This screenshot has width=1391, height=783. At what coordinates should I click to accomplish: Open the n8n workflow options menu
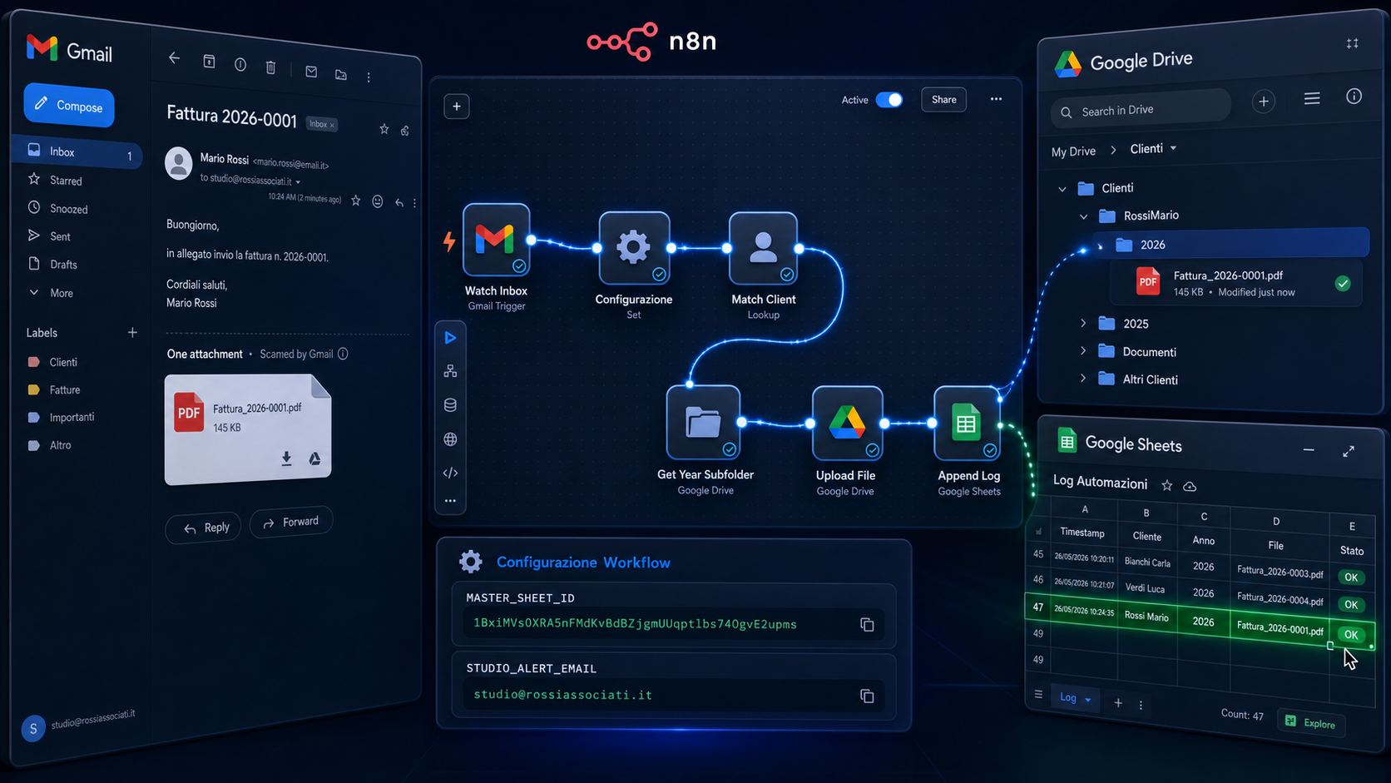pyautogui.click(x=996, y=99)
